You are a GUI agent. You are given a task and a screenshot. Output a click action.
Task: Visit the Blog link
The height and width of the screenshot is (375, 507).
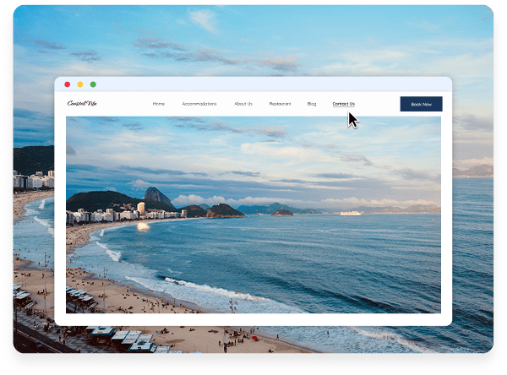(312, 104)
